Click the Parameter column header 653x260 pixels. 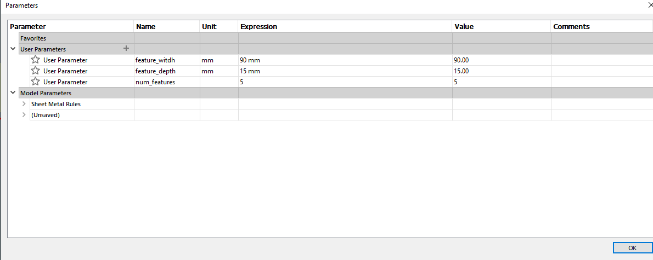click(x=71, y=27)
